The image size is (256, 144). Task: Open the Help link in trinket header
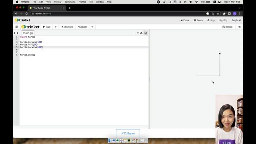click(211, 20)
